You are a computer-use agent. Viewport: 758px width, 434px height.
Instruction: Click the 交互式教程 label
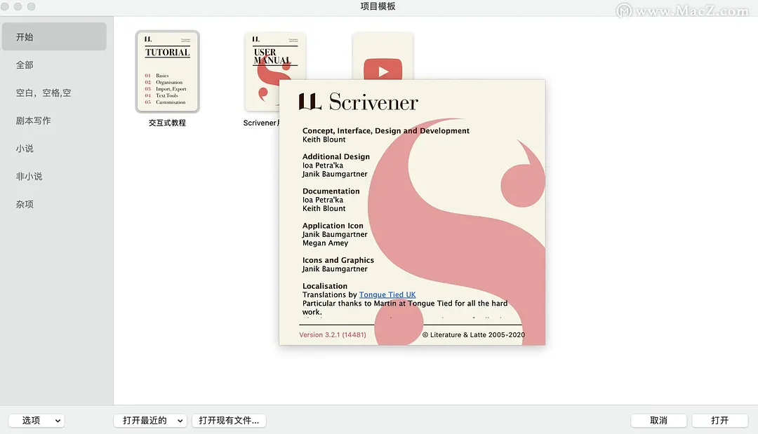(167, 123)
